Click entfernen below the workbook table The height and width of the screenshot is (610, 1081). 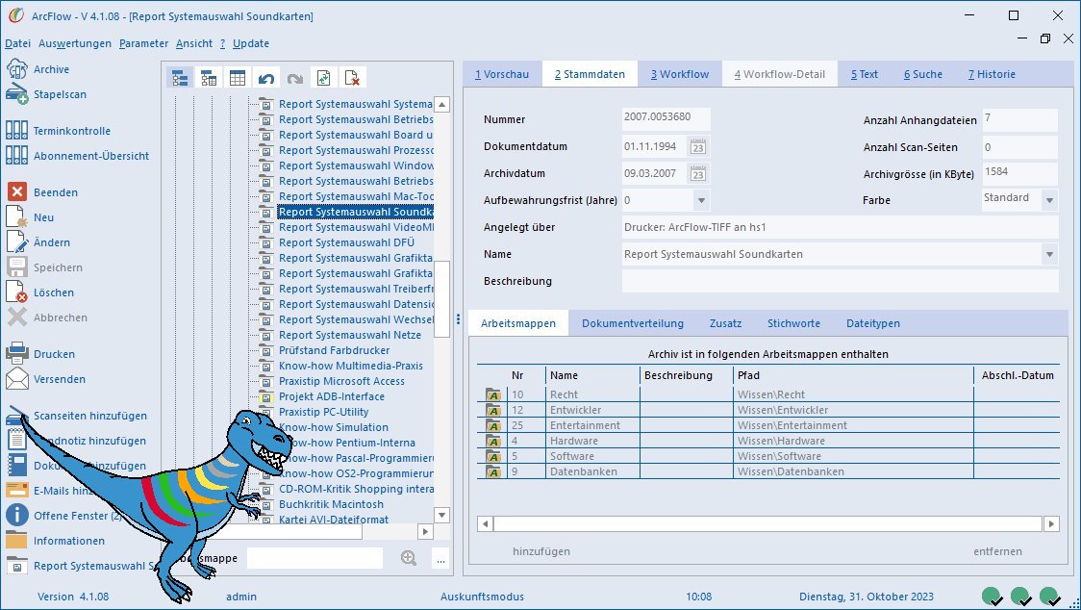pos(997,551)
